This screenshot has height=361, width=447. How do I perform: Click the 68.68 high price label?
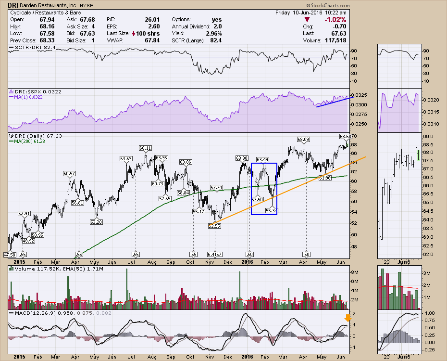tap(346, 136)
